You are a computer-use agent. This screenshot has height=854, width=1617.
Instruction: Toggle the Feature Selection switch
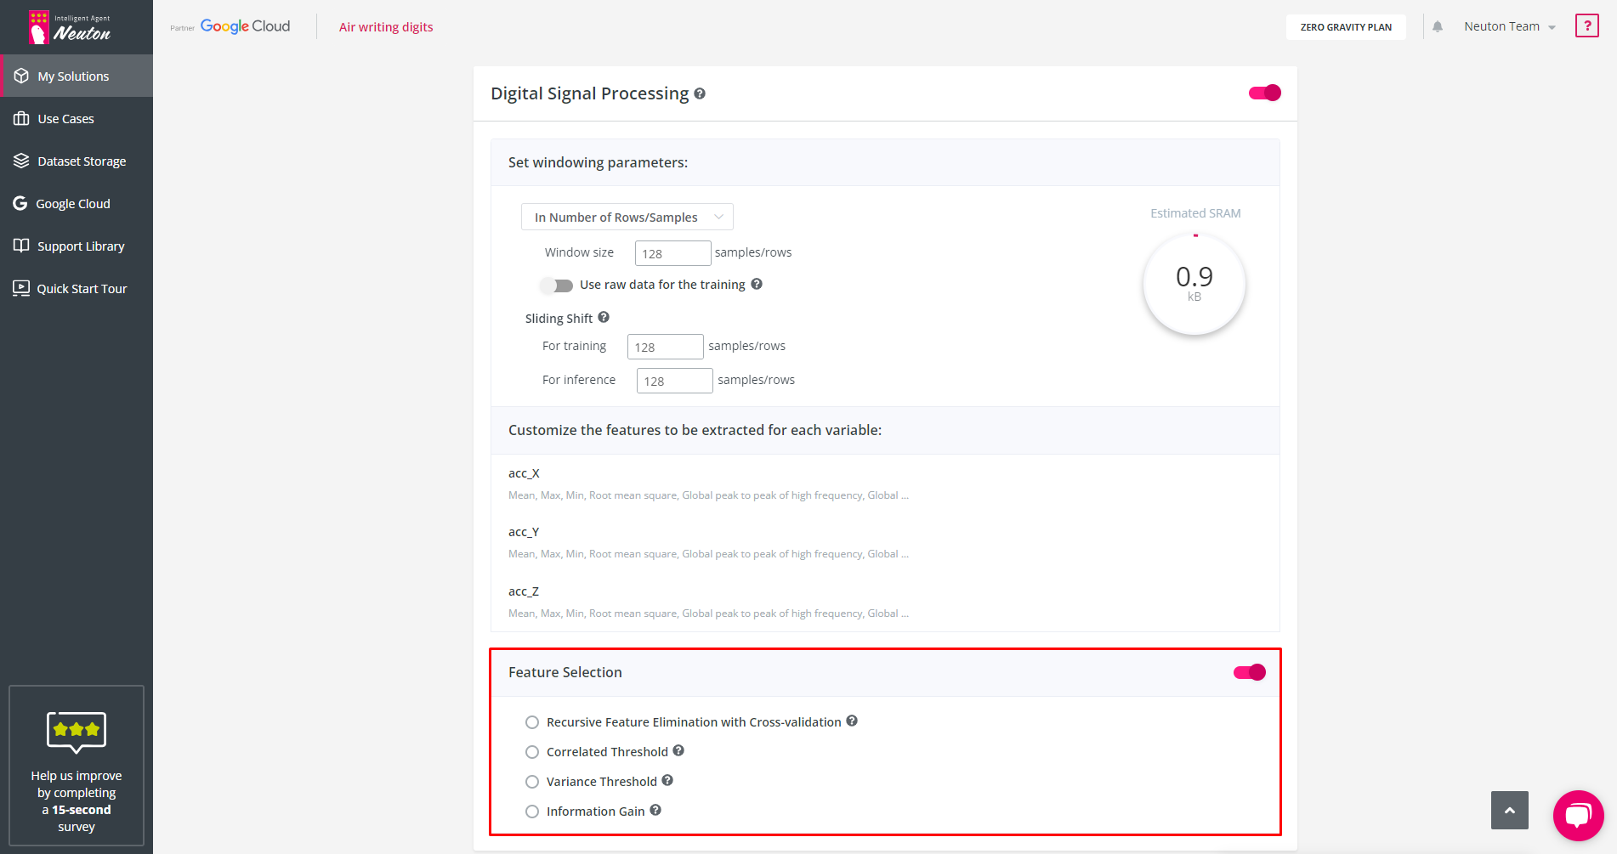point(1250,672)
